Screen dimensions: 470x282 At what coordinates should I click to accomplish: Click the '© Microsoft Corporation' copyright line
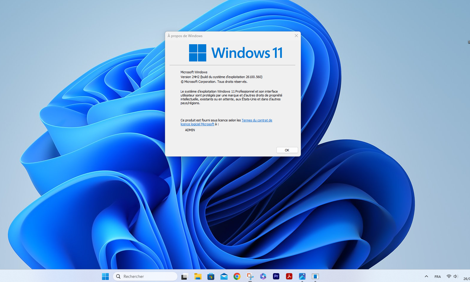click(x=214, y=82)
